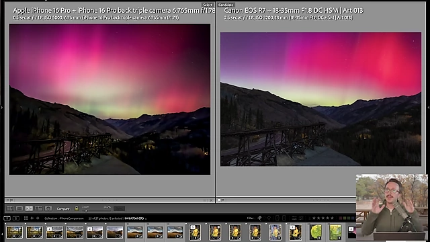Click the Candidate label tag
This screenshot has height=242, width=430.
click(x=226, y=5)
